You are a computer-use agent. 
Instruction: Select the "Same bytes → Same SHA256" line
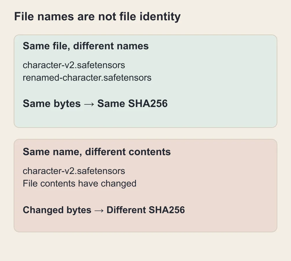point(95,104)
